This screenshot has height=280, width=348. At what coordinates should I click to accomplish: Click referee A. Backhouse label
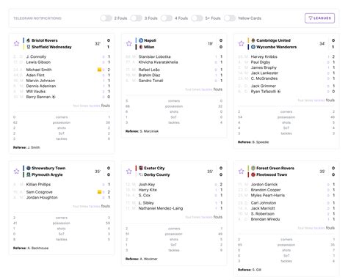pos(31,248)
